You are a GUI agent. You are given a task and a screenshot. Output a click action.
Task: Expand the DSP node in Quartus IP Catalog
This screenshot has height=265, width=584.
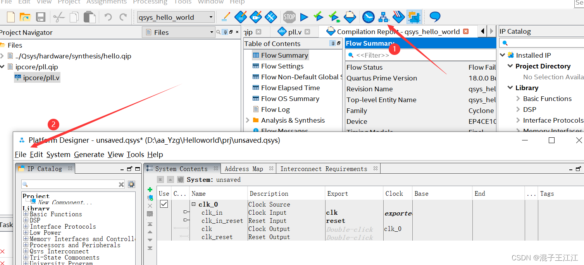pyautogui.click(x=518, y=109)
